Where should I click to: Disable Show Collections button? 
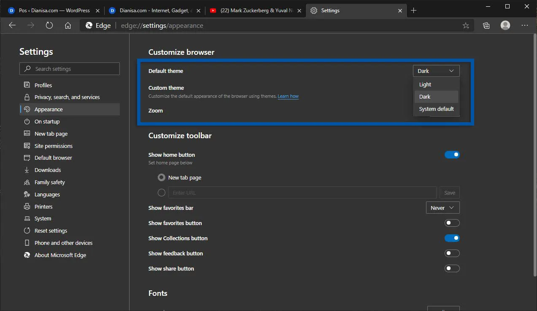(452, 238)
